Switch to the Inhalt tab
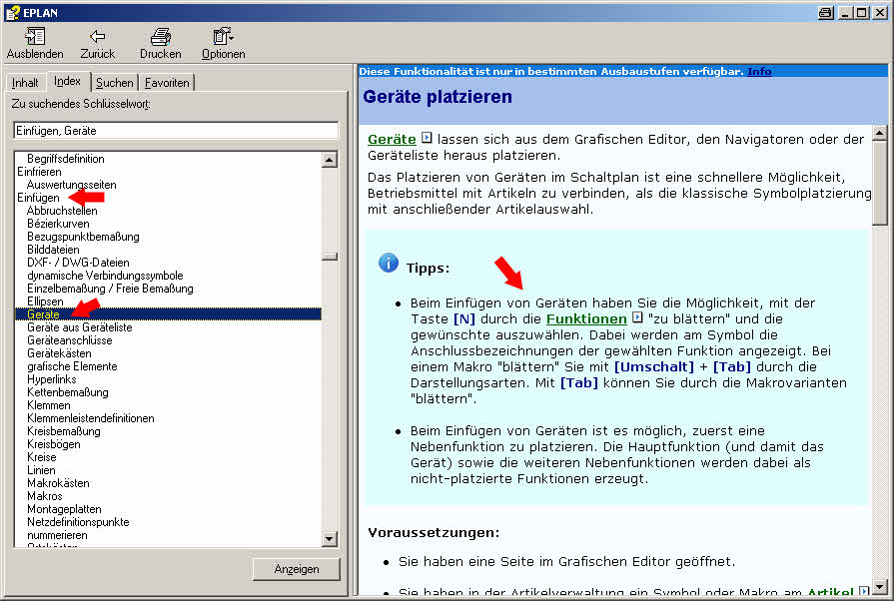 [25, 83]
